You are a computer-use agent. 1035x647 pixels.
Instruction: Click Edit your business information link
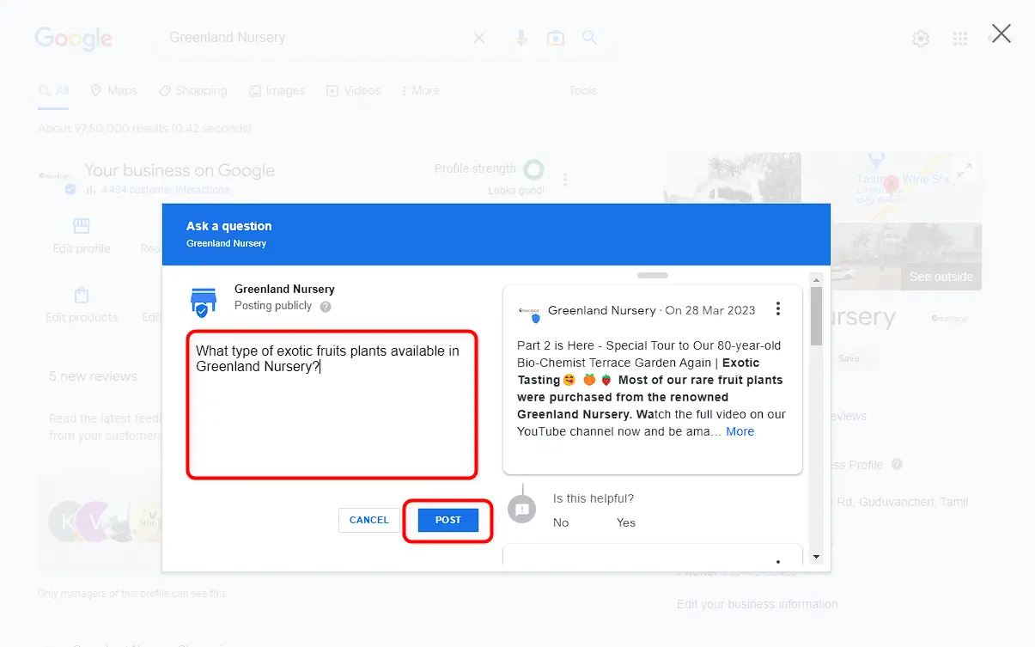pos(757,604)
